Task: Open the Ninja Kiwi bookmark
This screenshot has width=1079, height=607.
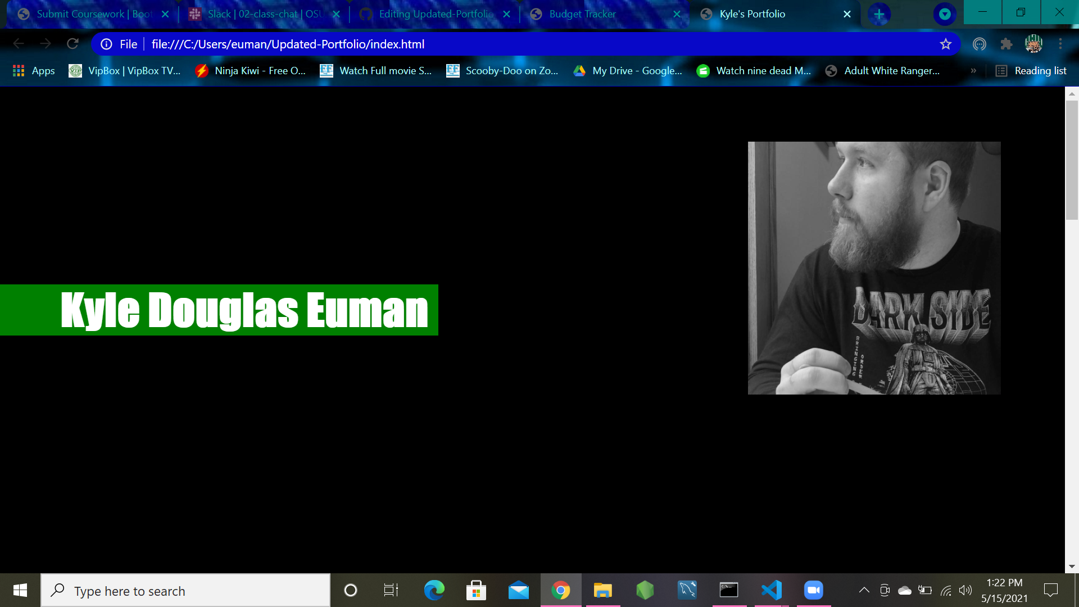Action: [x=251, y=71]
